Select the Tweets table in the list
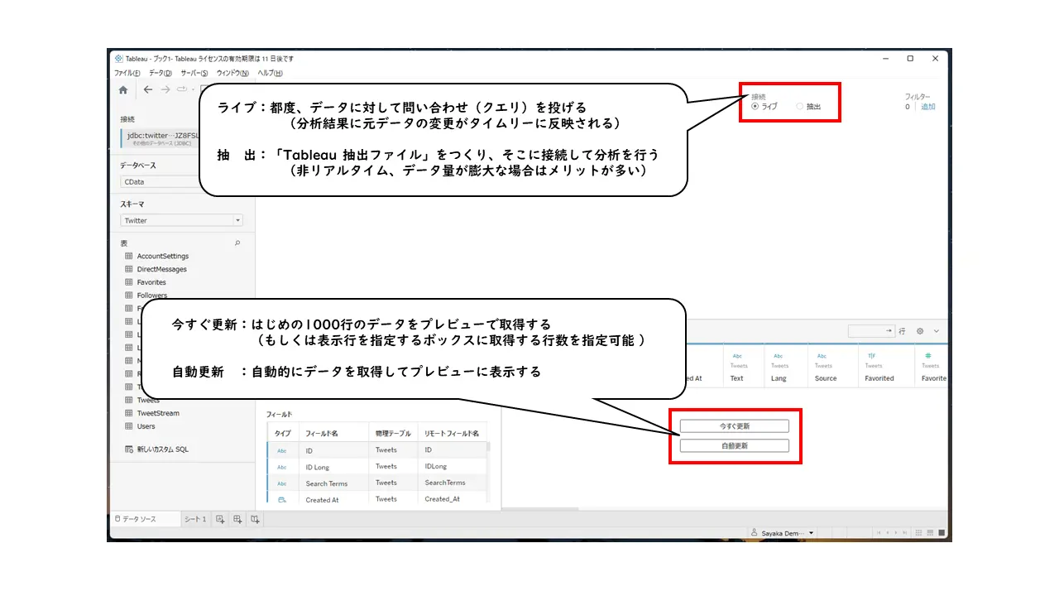 click(148, 400)
